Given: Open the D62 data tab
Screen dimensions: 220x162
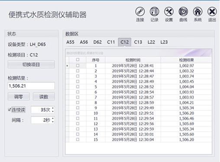Looking at the screenshot, I should pyautogui.click(x=97, y=42).
